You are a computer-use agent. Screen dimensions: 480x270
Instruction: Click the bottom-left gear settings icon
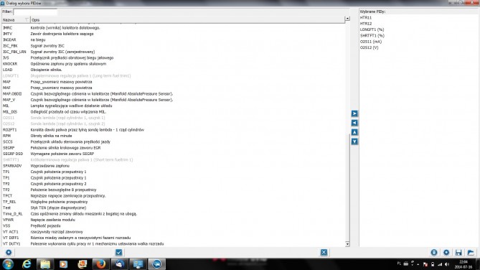coord(9,252)
